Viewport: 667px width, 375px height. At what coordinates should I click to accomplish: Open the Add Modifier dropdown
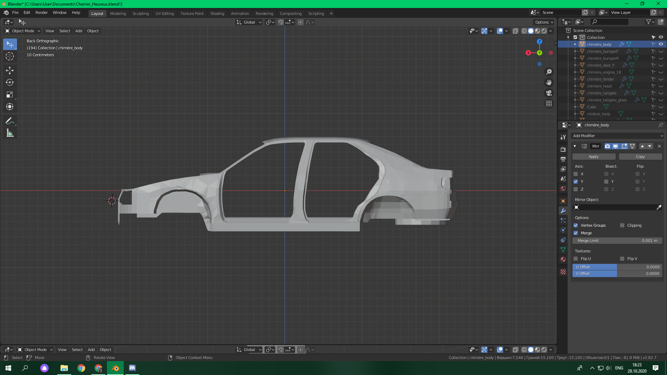617,136
